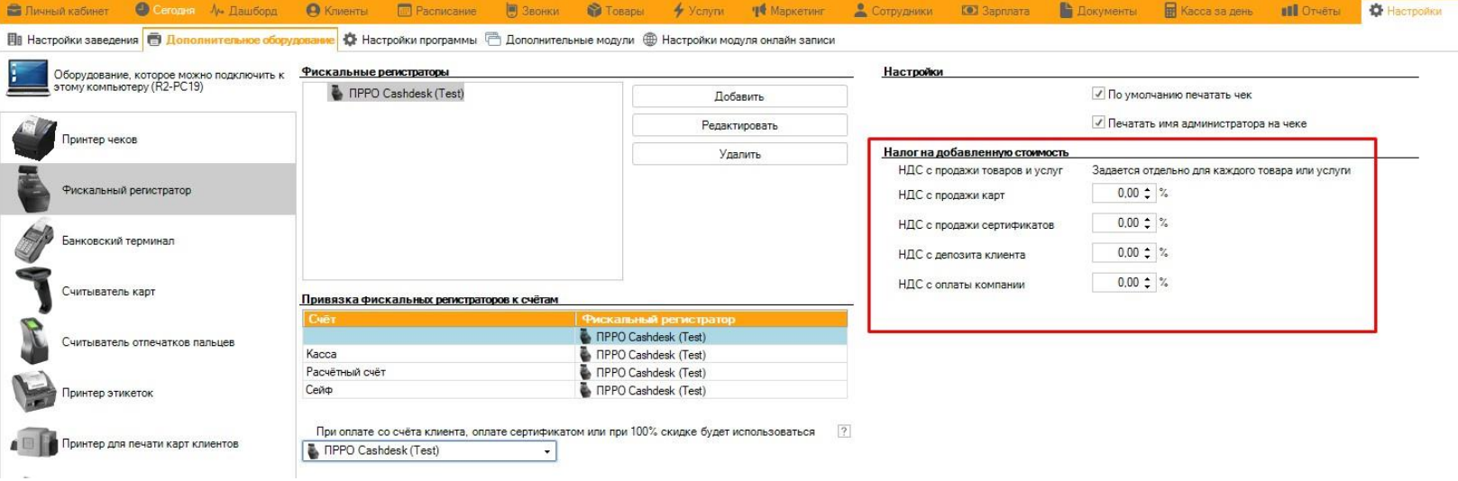Click the НДС с депозита клиента input field
The image size is (1458, 481).
pos(1116,253)
